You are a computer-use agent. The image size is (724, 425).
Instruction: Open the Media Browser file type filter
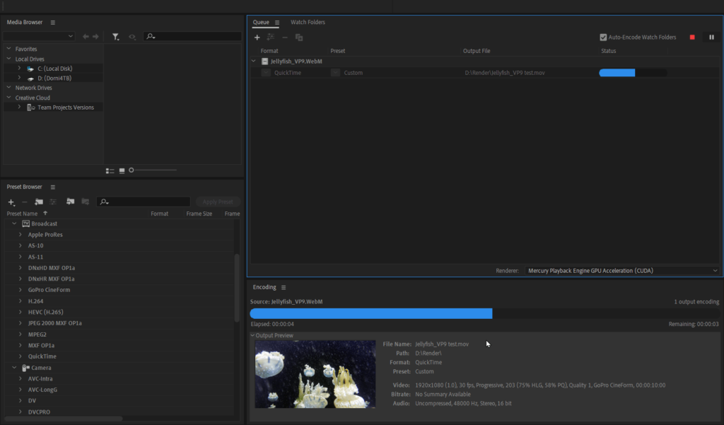click(116, 37)
